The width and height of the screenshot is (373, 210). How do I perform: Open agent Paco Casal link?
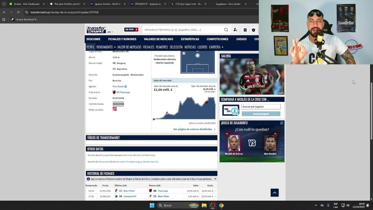[x=118, y=87]
